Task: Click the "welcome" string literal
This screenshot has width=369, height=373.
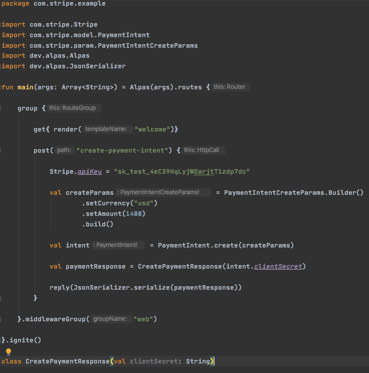Action: 152,129
